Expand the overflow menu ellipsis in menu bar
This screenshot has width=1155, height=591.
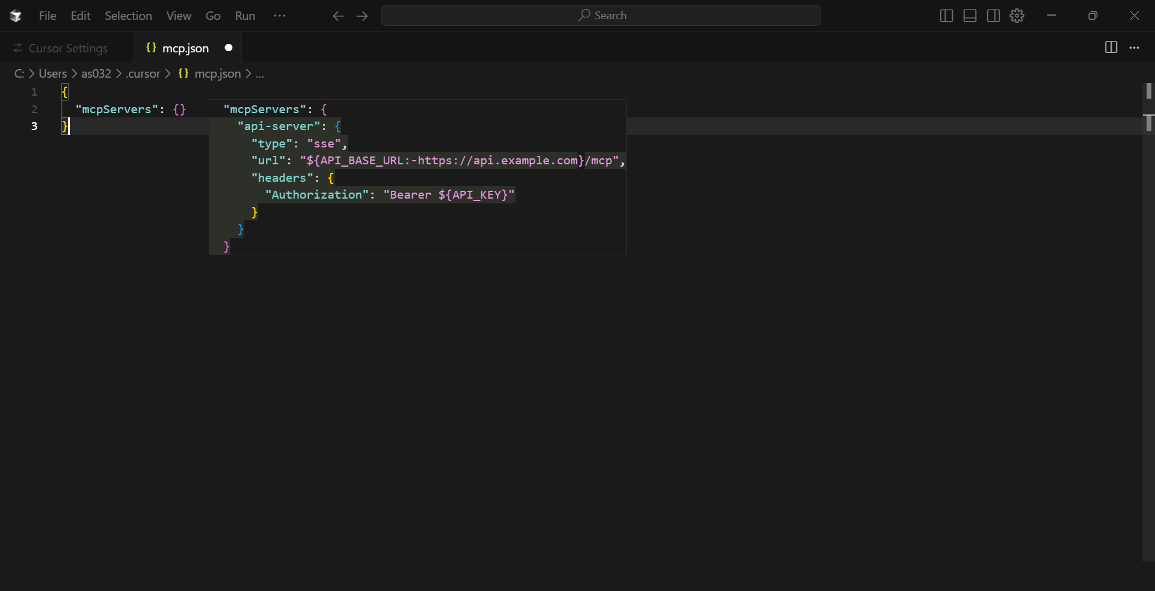tap(280, 16)
